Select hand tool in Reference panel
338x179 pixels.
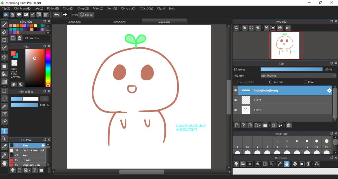tap(287, 164)
